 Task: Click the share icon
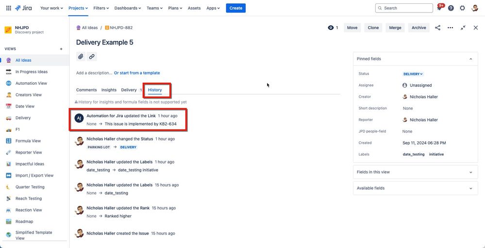coord(438,28)
